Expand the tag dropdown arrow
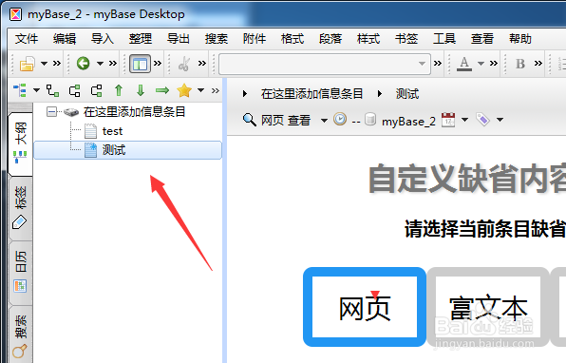 500,120
